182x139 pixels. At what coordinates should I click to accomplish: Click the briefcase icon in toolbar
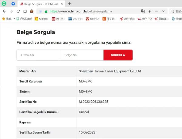[32, 11]
